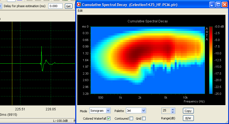Click the L:-100.0dB status readout
Viewport: 229px width, 124px height.
point(61,121)
